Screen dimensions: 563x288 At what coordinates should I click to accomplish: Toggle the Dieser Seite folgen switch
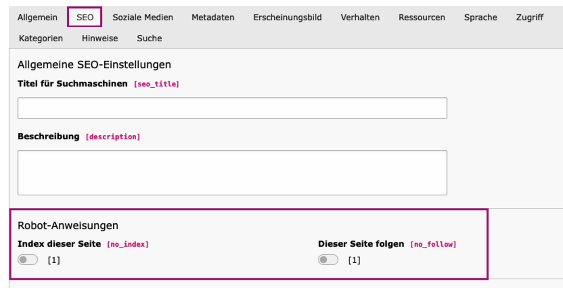328,260
